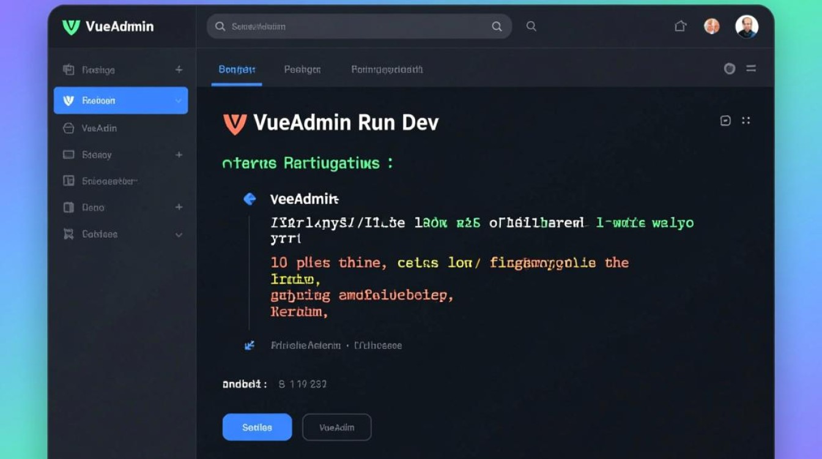Open the home icon in the top bar
Screen dimensions: 822x459
click(x=680, y=26)
